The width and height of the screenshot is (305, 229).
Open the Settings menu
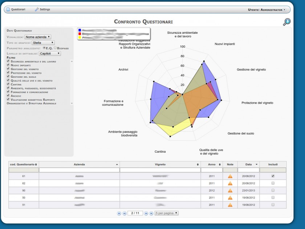pyautogui.click(x=42, y=9)
